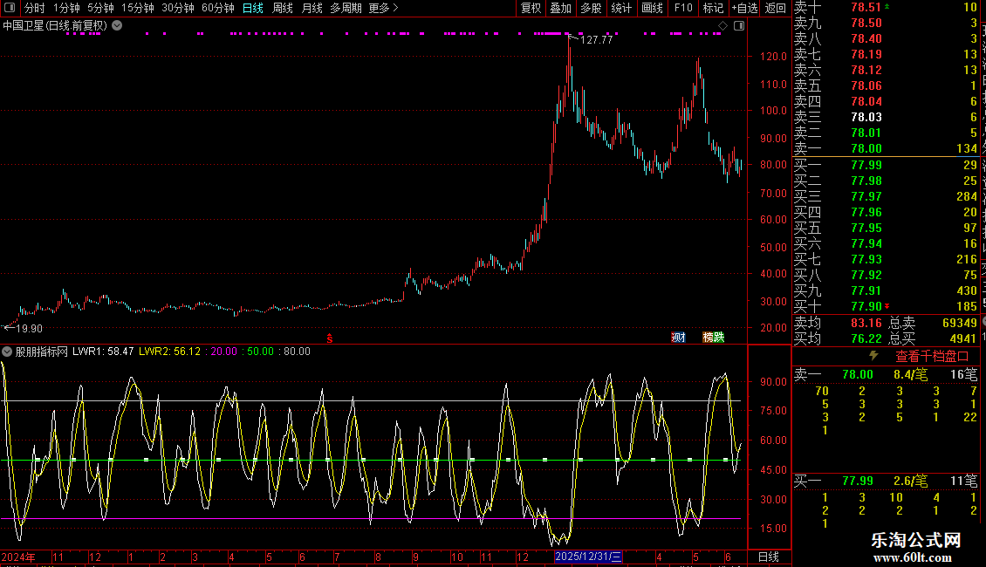Screen dimensions: 986x567
Task: Select the 2025/12/31/三 date marker
Action: coord(588,557)
